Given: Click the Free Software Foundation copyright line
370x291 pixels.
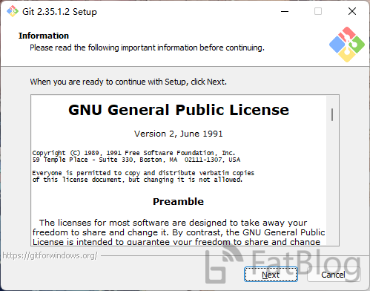Looking at the screenshot, I should pos(133,153).
